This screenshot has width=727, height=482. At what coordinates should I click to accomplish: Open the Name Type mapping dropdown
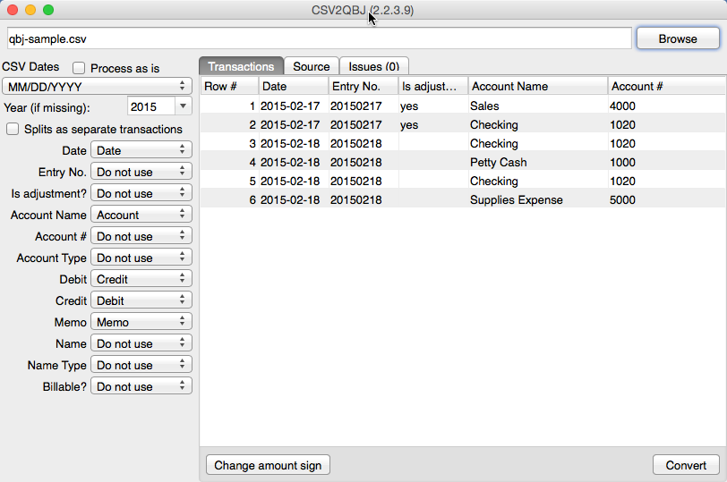[141, 365]
